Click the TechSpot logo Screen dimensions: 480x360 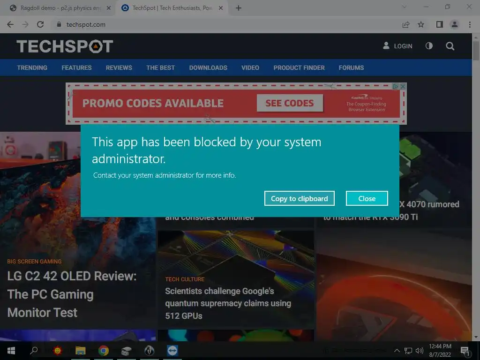(x=65, y=46)
